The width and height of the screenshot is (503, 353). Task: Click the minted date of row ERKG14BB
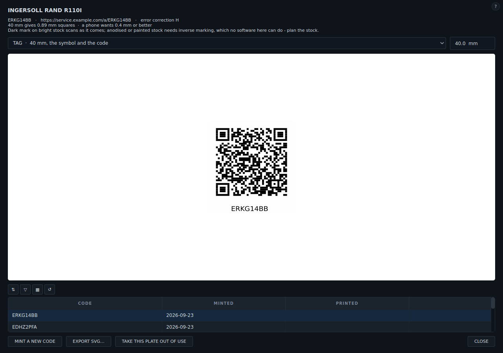(180, 315)
